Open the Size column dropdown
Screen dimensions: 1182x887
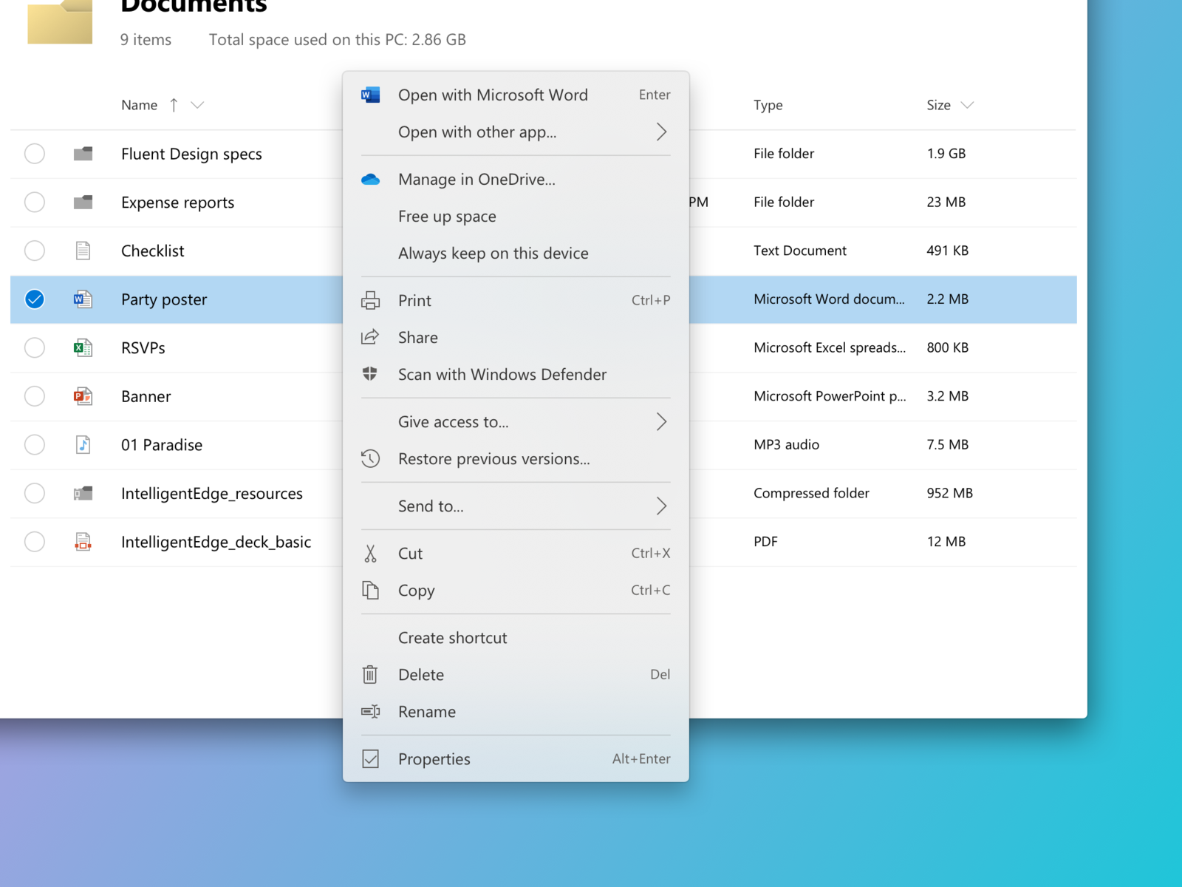[969, 105]
